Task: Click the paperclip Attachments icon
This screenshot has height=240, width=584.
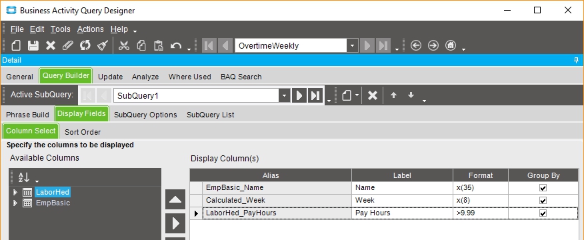Action: pos(68,45)
